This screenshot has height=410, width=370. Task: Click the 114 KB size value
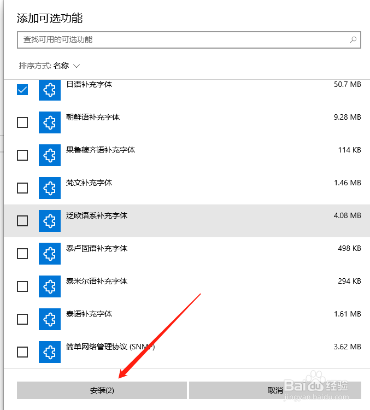(x=350, y=150)
